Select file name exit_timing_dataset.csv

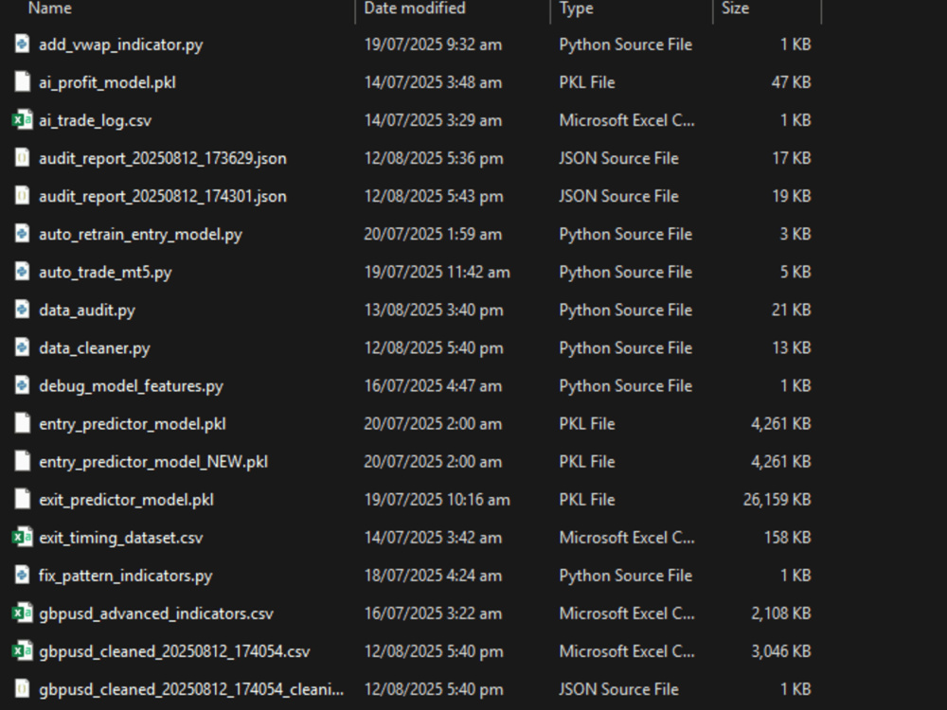(121, 538)
